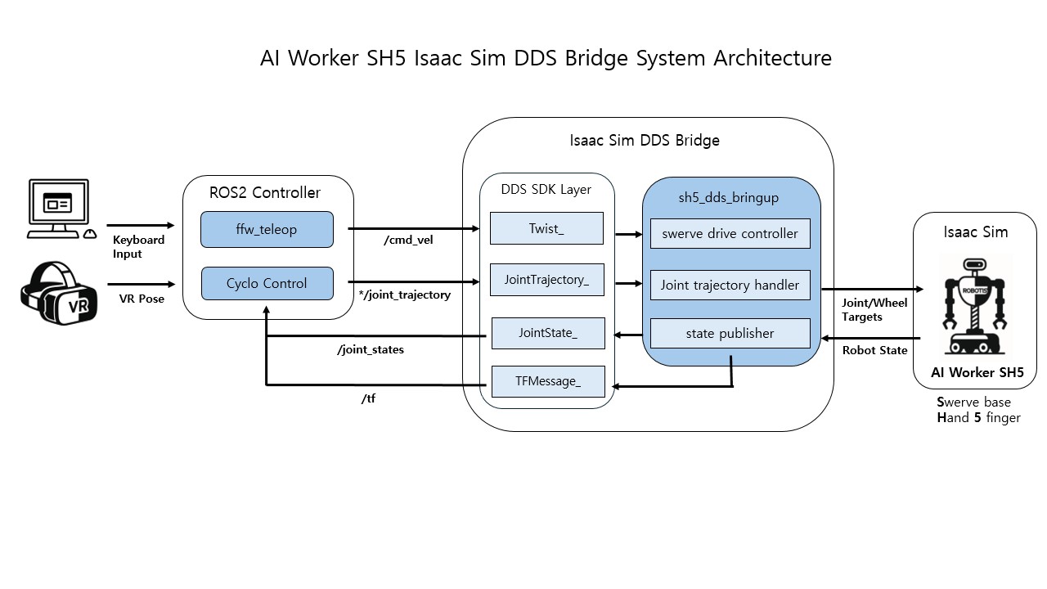The width and height of the screenshot is (1047, 589).
Task: Click the Isaac Sim DDS Bridge label
Action: tap(645, 140)
